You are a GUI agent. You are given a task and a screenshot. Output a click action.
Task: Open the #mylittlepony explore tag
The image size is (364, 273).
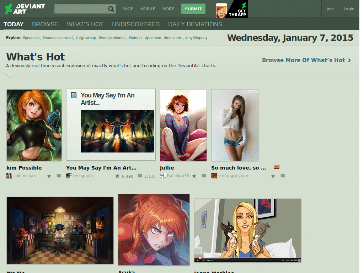[x=196, y=38]
